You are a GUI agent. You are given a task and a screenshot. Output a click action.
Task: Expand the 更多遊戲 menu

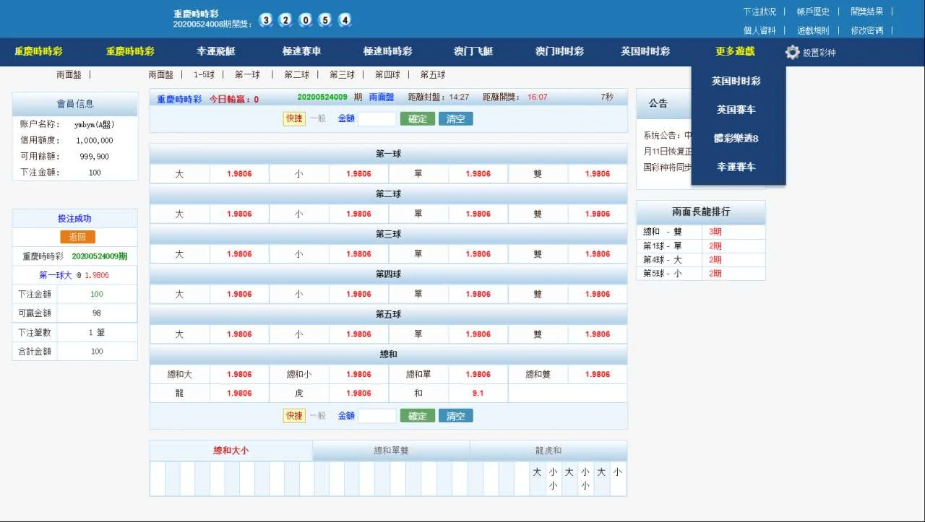pyautogui.click(x=735, y=51)
